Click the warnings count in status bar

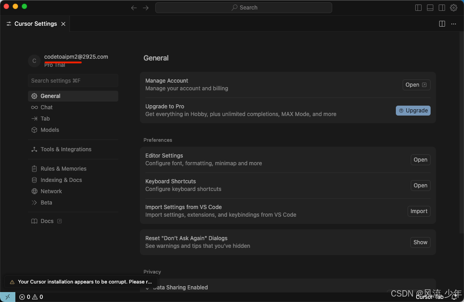37,297
